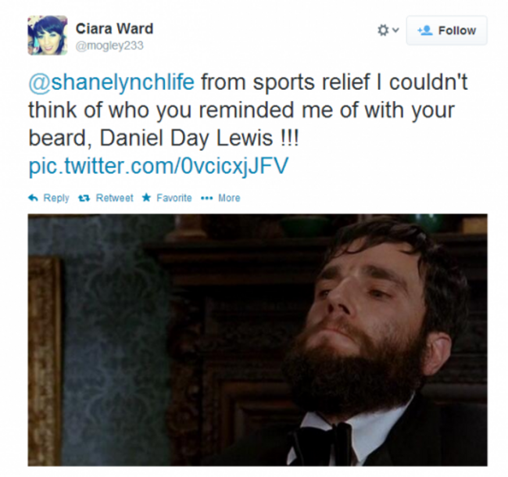Click the add-person icon inside the Follow button
The image size is (508, 477).
(x=425, y=30)
